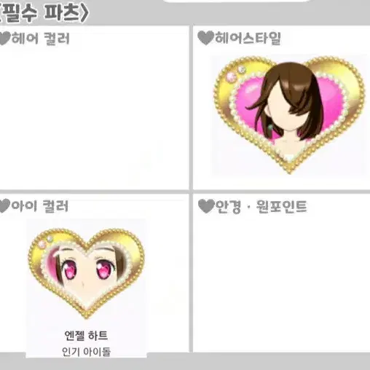Click the heart icon beside 헤어 컬러

coord(5,39)
